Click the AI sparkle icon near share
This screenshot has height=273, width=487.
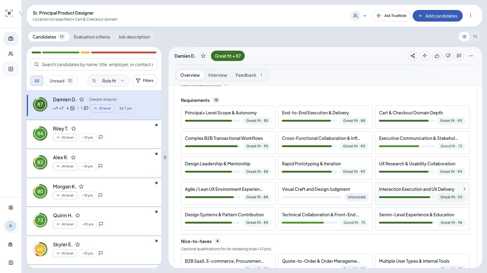tap(425, 56)
